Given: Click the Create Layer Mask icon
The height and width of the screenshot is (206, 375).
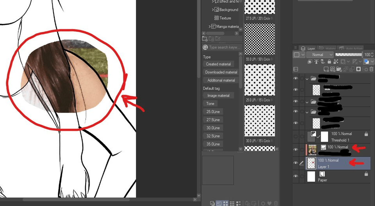Looking at the screenshot, I should click(x=358, y=69).
